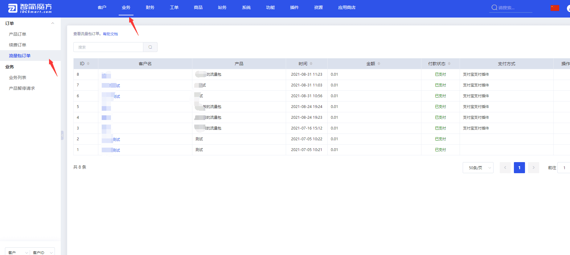570x255 pixels.
Task: Click 已支付 status in row ID 1
Action: [441, 150]
